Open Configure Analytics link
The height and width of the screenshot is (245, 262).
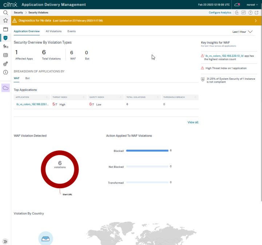point(220,12)
